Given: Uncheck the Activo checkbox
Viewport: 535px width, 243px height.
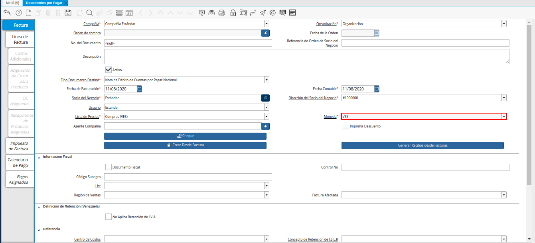Looking at the screenshot, I should 108,70.
